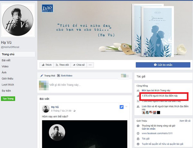193x148 pixels.
Task: Click the blurred avatar in the composer
Action: tap(43, 85)
